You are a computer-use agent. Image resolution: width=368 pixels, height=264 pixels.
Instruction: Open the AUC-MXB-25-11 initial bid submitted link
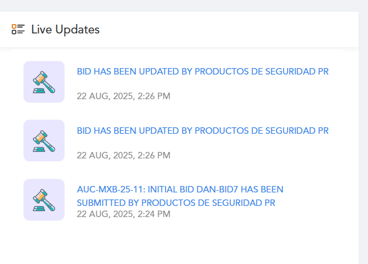(x=180, y=196)
